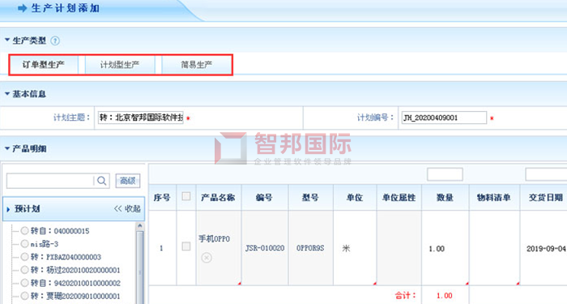567x304 pixels.
Task: Tick checkbox for row 1 product
Action: (186, 246)
